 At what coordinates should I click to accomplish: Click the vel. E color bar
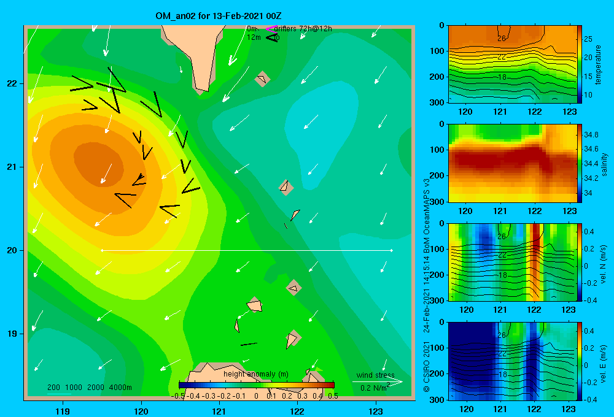(580, 361)
